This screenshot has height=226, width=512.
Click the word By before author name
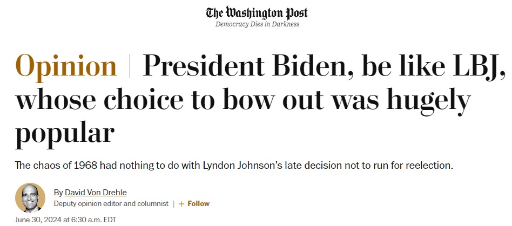pos(58,193)
